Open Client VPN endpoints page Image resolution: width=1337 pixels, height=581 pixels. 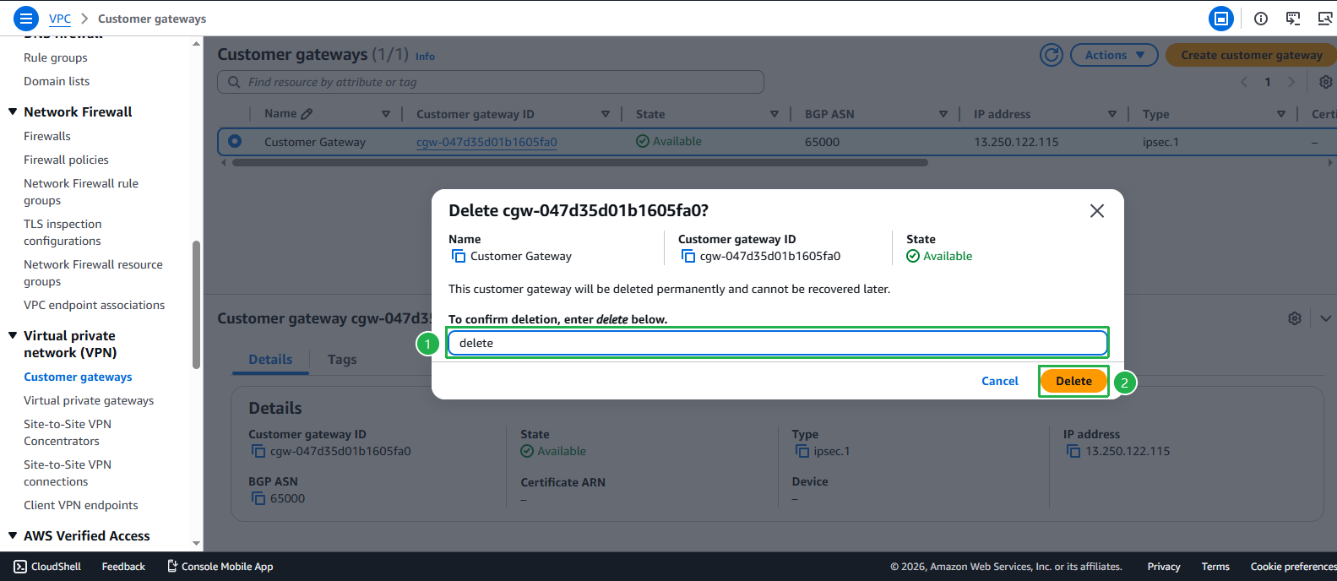[x=81, y=505]
